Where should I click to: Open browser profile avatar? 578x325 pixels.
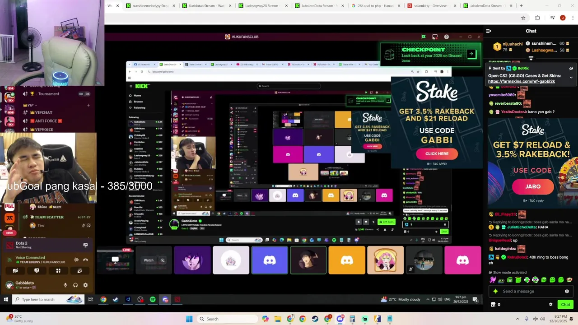pyautogui.click(x=562, y=18)
